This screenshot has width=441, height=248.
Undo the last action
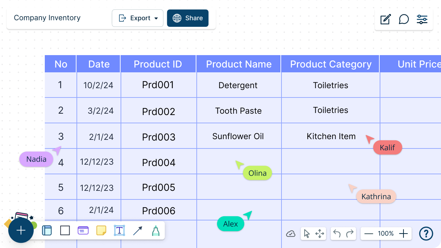tap(337, 234)
